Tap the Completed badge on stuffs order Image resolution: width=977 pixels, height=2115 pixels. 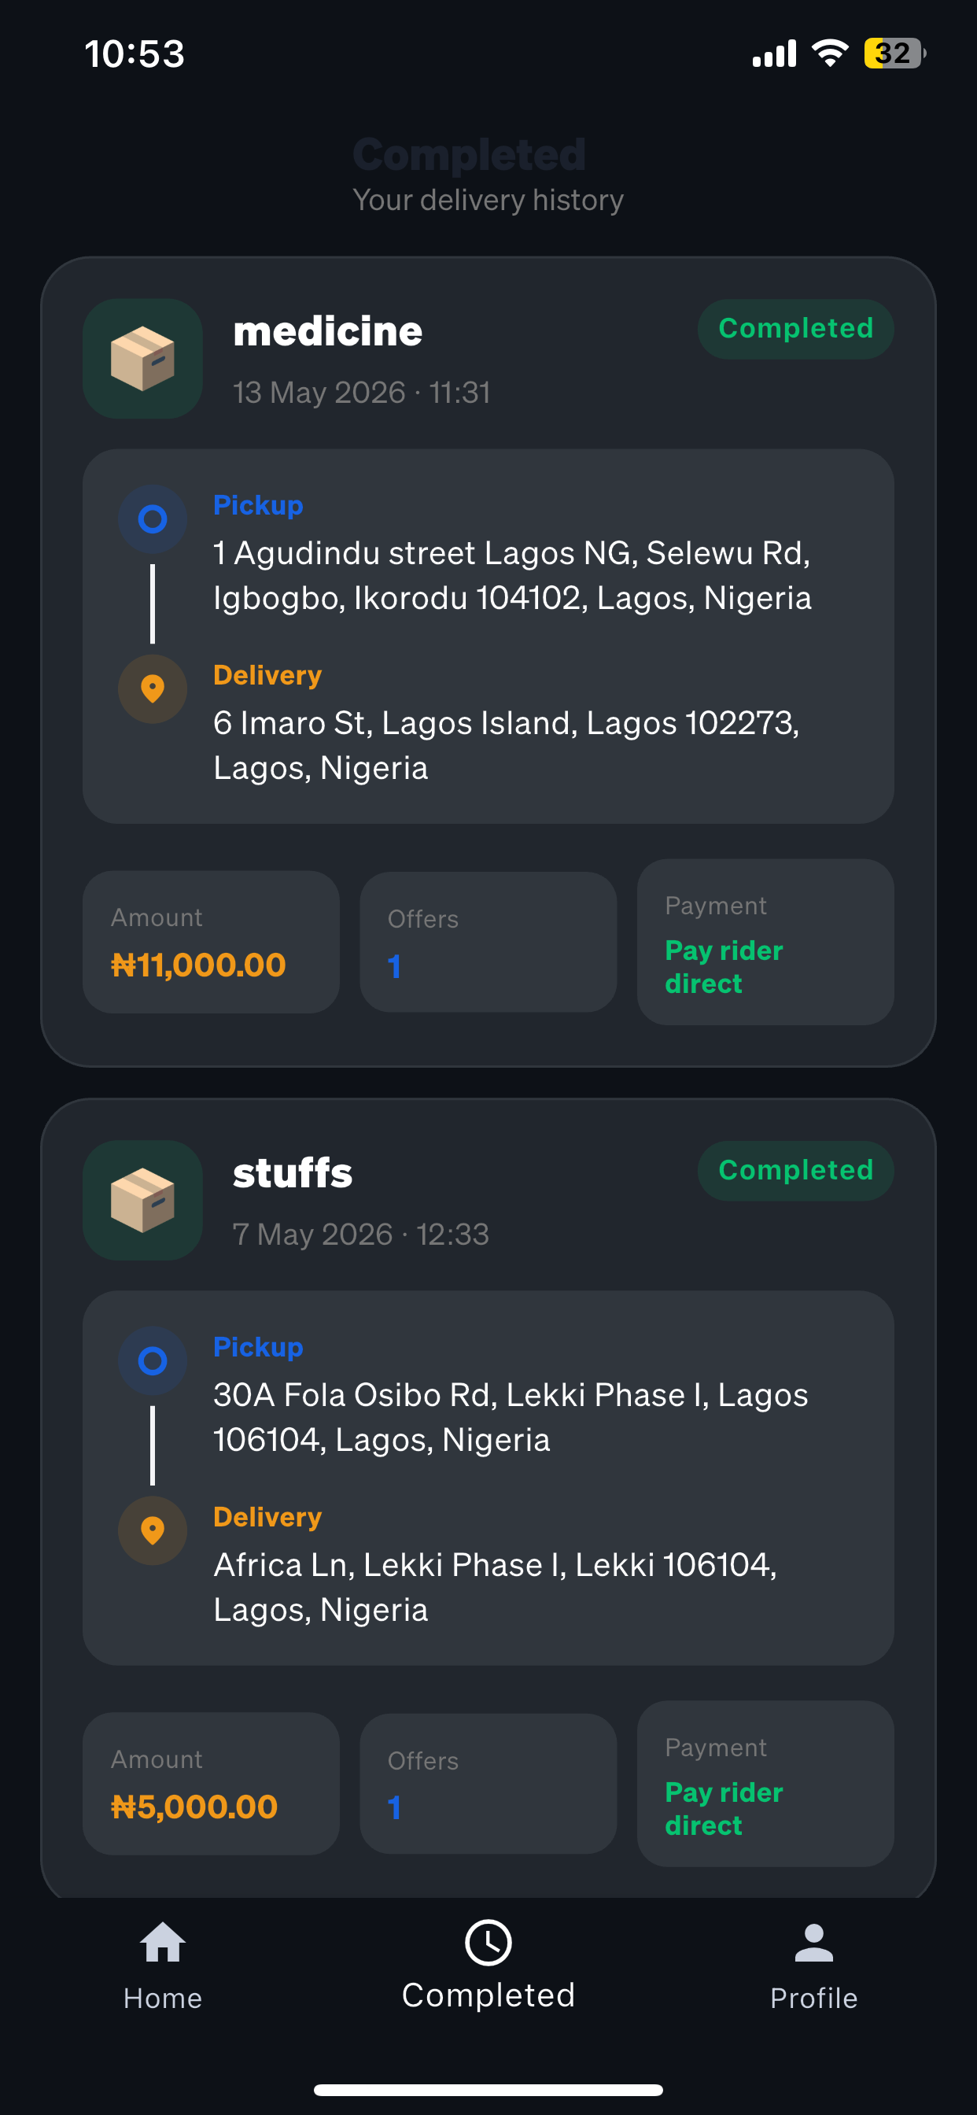pos(795,1170)
